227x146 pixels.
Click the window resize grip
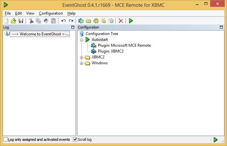click(222, 141)
